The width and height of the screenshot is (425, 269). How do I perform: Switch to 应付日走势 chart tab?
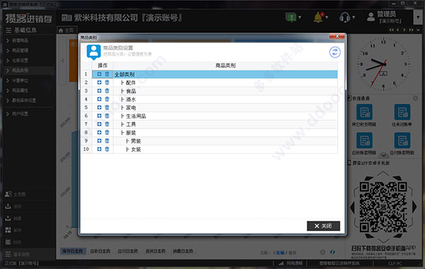128,251
